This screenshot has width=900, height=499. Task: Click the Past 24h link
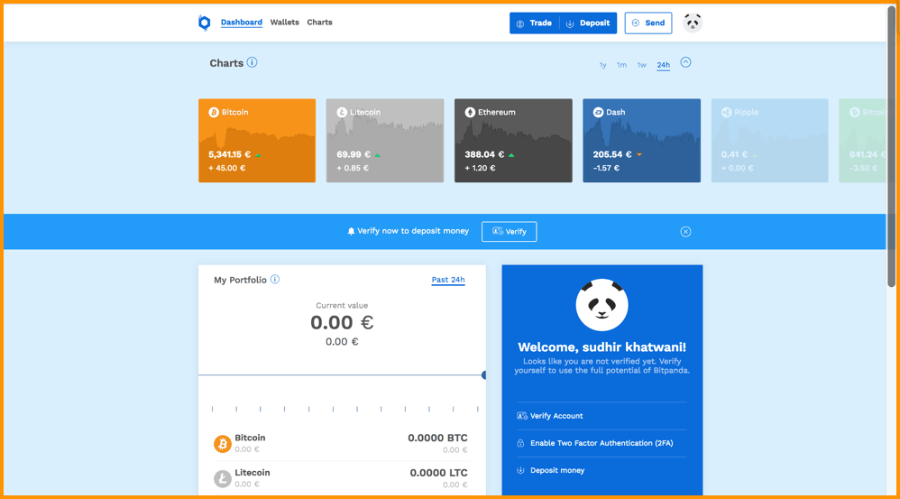(x=448, y=280)
